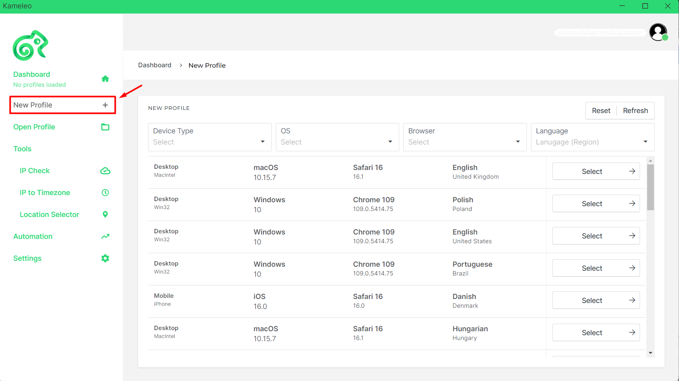Click the 'No profiles loaded' status text

tap(39, 85)
